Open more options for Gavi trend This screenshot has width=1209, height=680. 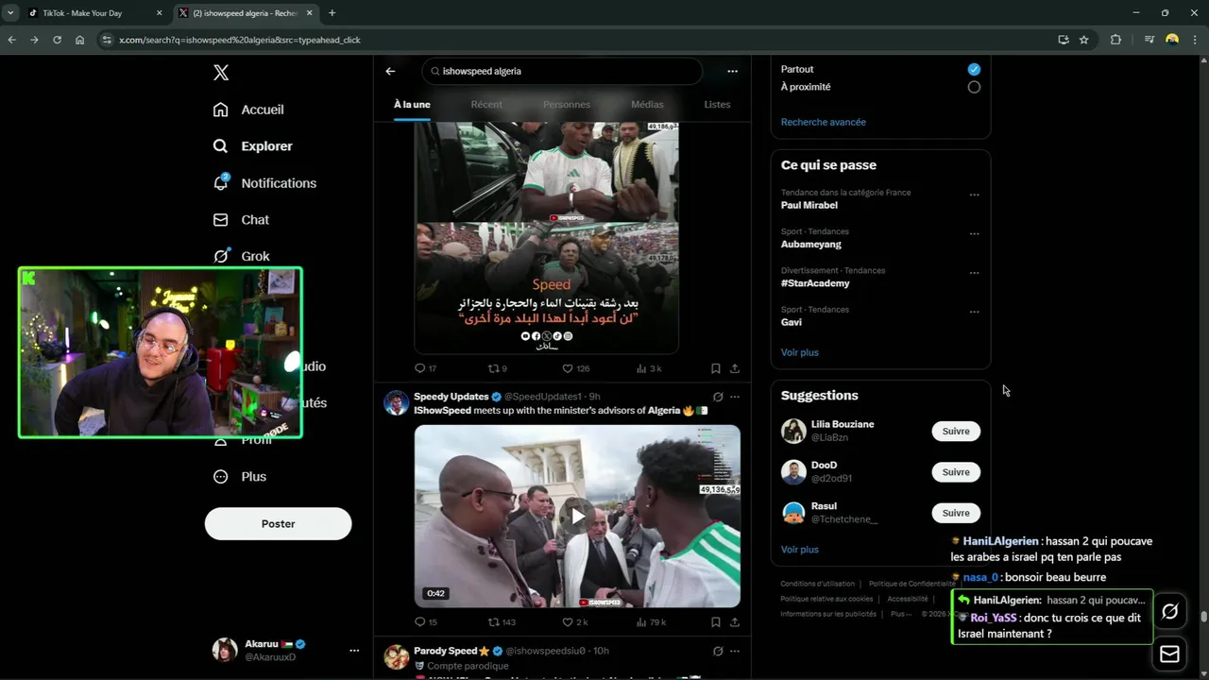[x=974, y=312]
